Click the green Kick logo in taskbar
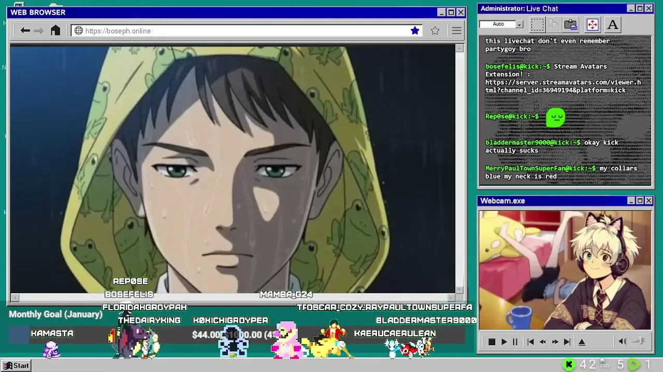The image size is (663, 372). (x=569, y=365)
